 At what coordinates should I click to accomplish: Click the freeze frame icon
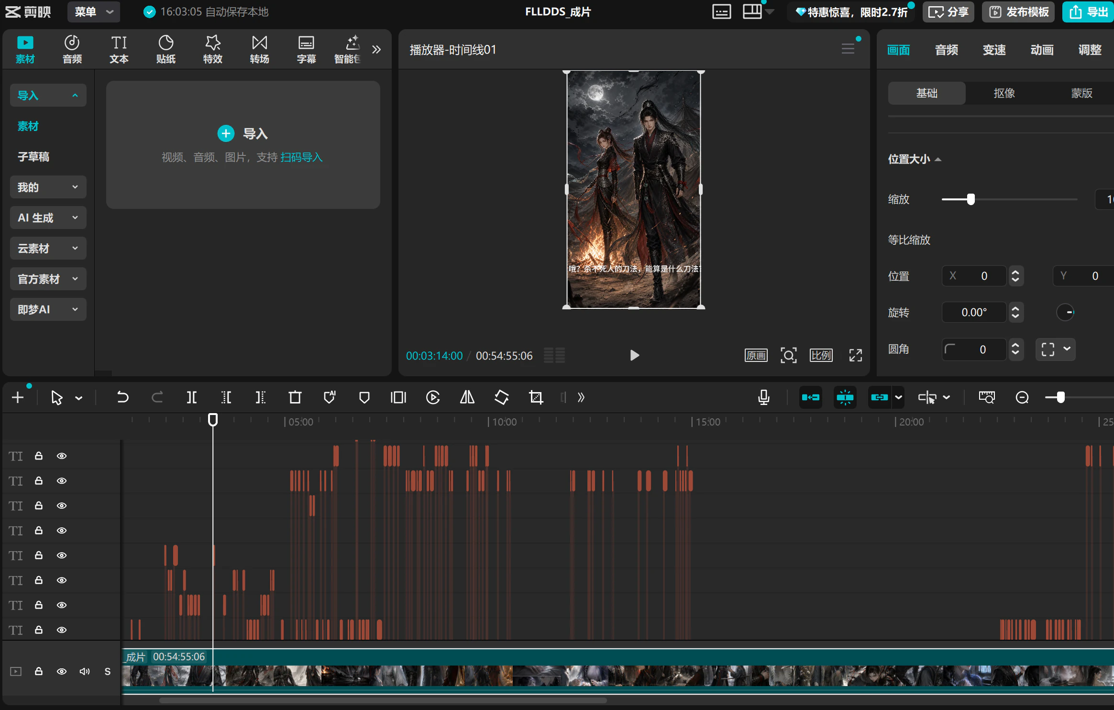398,397
